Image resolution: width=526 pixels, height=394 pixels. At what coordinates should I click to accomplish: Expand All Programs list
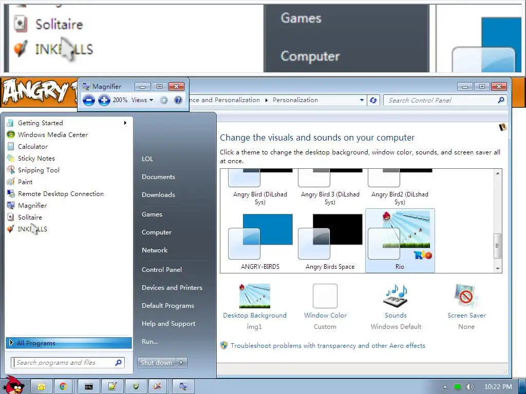[69, 343]
